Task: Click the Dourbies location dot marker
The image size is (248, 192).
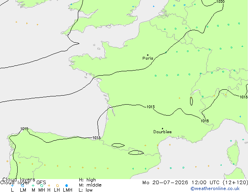Action: pyautogui.click(x=162, y=129)
